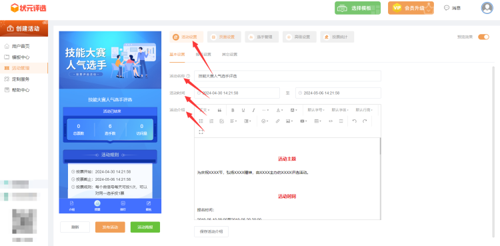The width and height of the screenshot is (500, 246).
Task: Click the 状元评选 logo
Action: click(x=28, y=8)
